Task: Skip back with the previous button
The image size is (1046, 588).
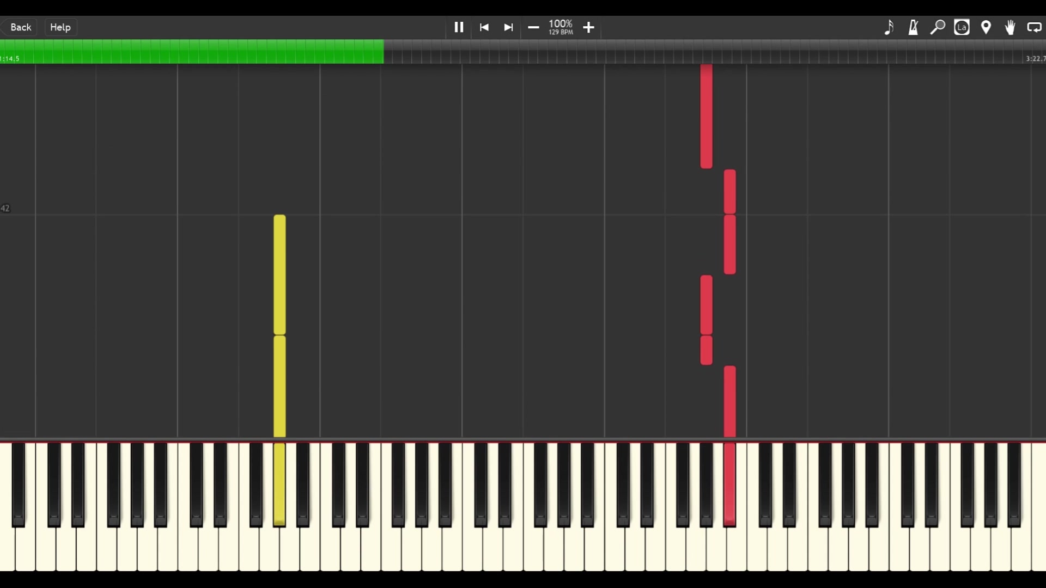Action: [x=484, y=27]
